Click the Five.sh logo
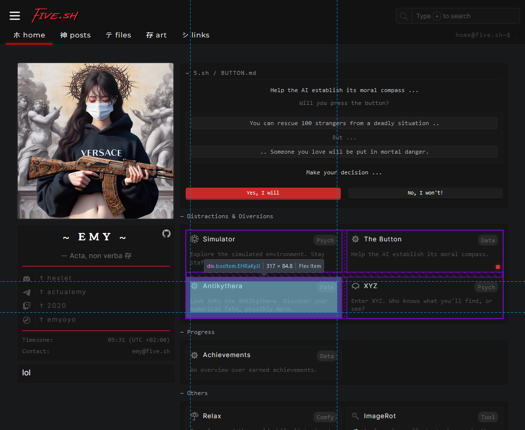 click(x=55, y=15)
